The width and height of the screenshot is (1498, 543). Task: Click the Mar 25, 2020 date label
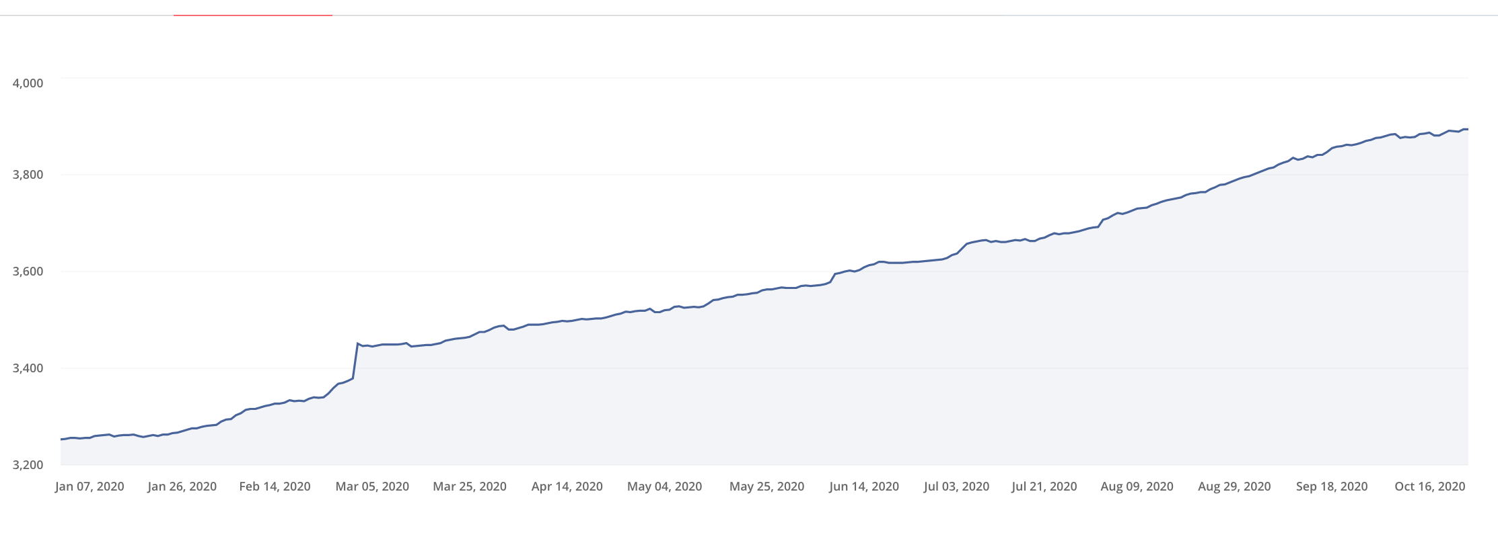pos(470,487)
